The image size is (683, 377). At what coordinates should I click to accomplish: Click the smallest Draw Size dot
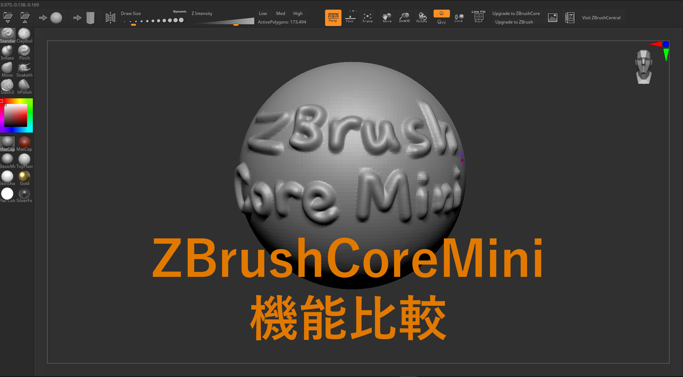click(x=125, y=22)
